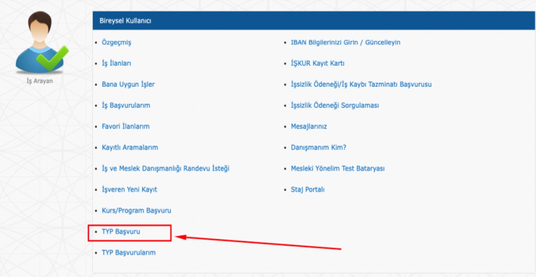Screen dimensions: 536x277
Task: Click the highlighted TYP Başvuru link
Action: 121,232
